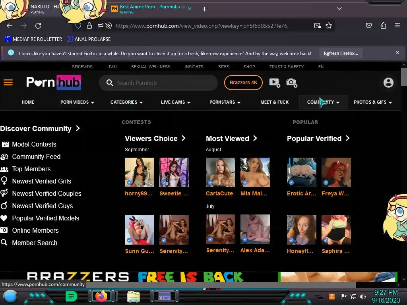Open Top Members in the sidebar

31,169
